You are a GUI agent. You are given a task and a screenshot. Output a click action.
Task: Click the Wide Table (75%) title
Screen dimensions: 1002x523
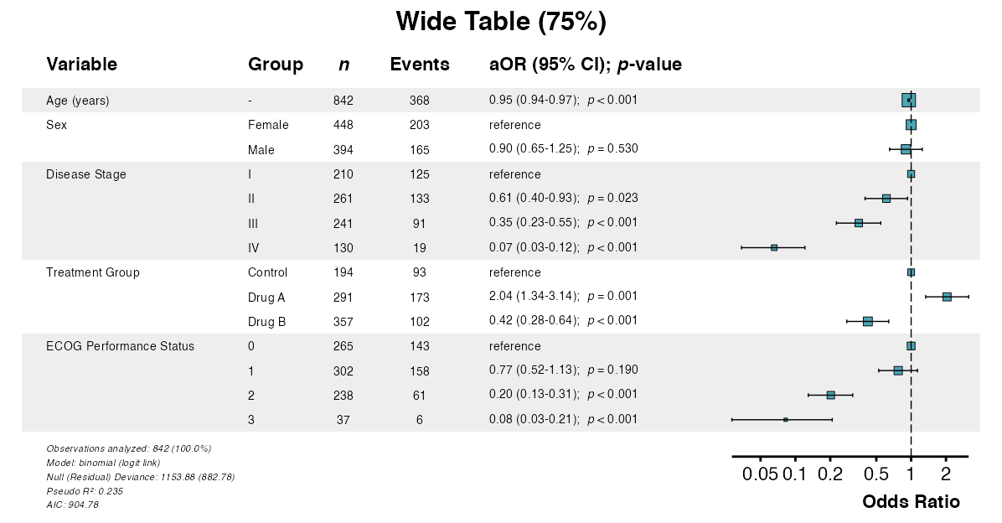[501, 22]
